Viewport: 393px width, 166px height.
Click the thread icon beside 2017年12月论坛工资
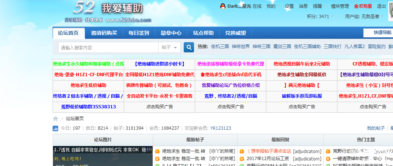[242, 159]
